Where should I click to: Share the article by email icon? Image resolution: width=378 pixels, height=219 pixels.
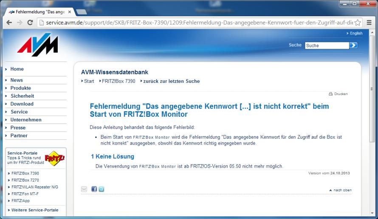84,189
